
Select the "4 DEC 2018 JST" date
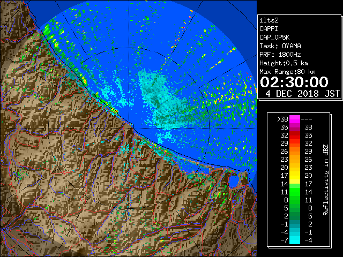point(302,94)
